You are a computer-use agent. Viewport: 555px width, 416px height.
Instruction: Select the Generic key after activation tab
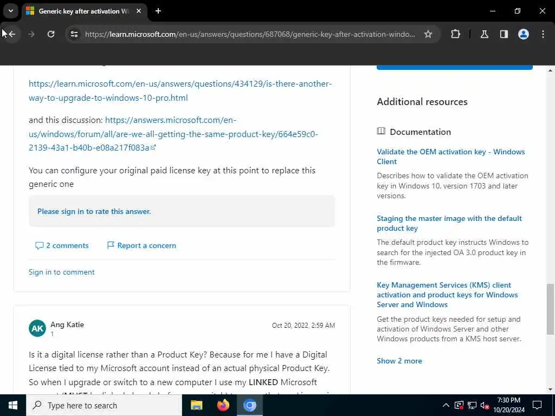[x=84, y=11]
